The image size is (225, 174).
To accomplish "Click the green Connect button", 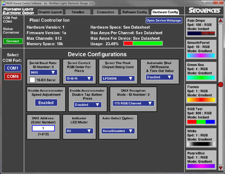I will coord(13,41).
